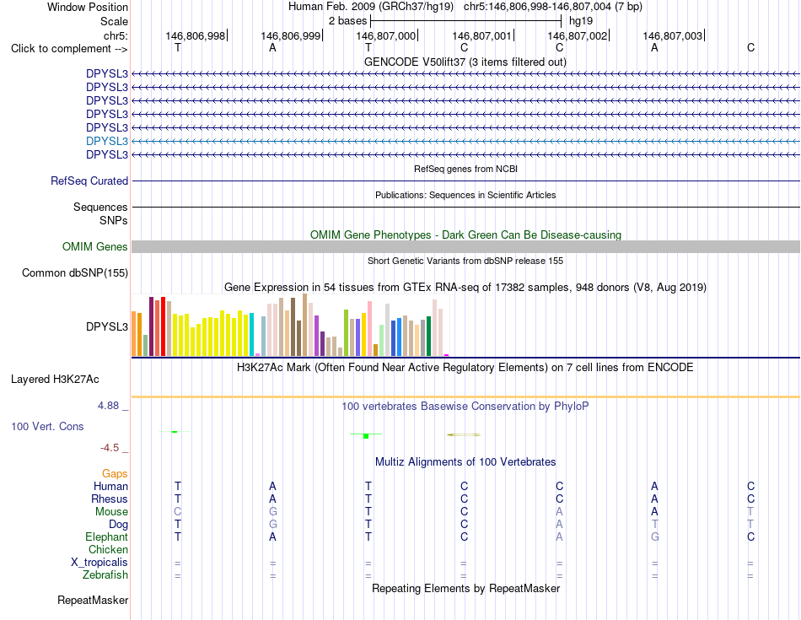Click the OMIM Genes track label
The height and width of the screenshot is (620, 801).
tap(95, 247)
